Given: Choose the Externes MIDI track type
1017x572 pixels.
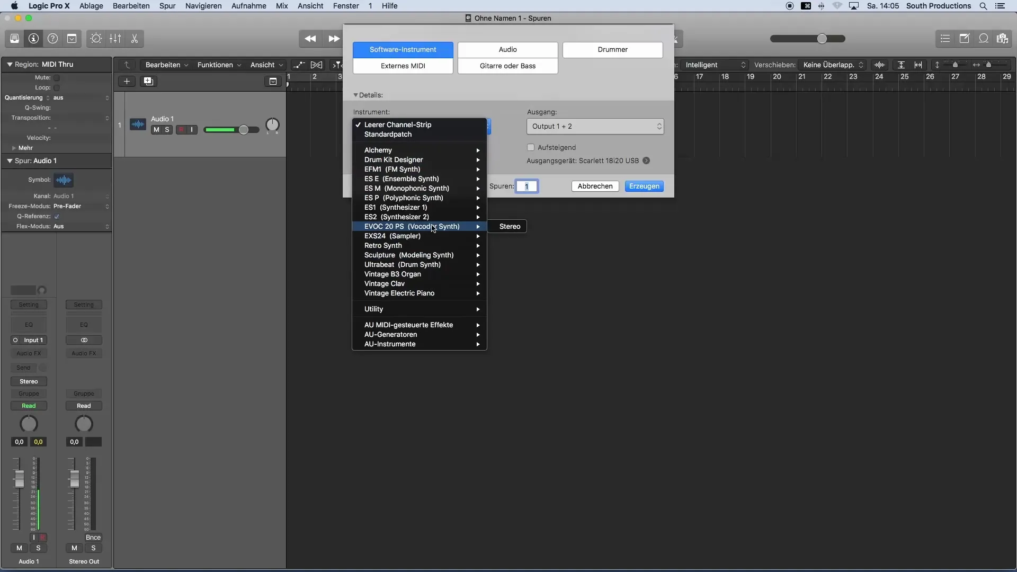Looking at the screenshot, I should point(403,66).
